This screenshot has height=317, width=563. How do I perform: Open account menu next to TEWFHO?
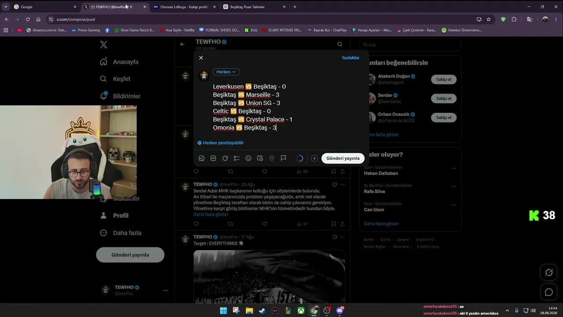point(165,291)
